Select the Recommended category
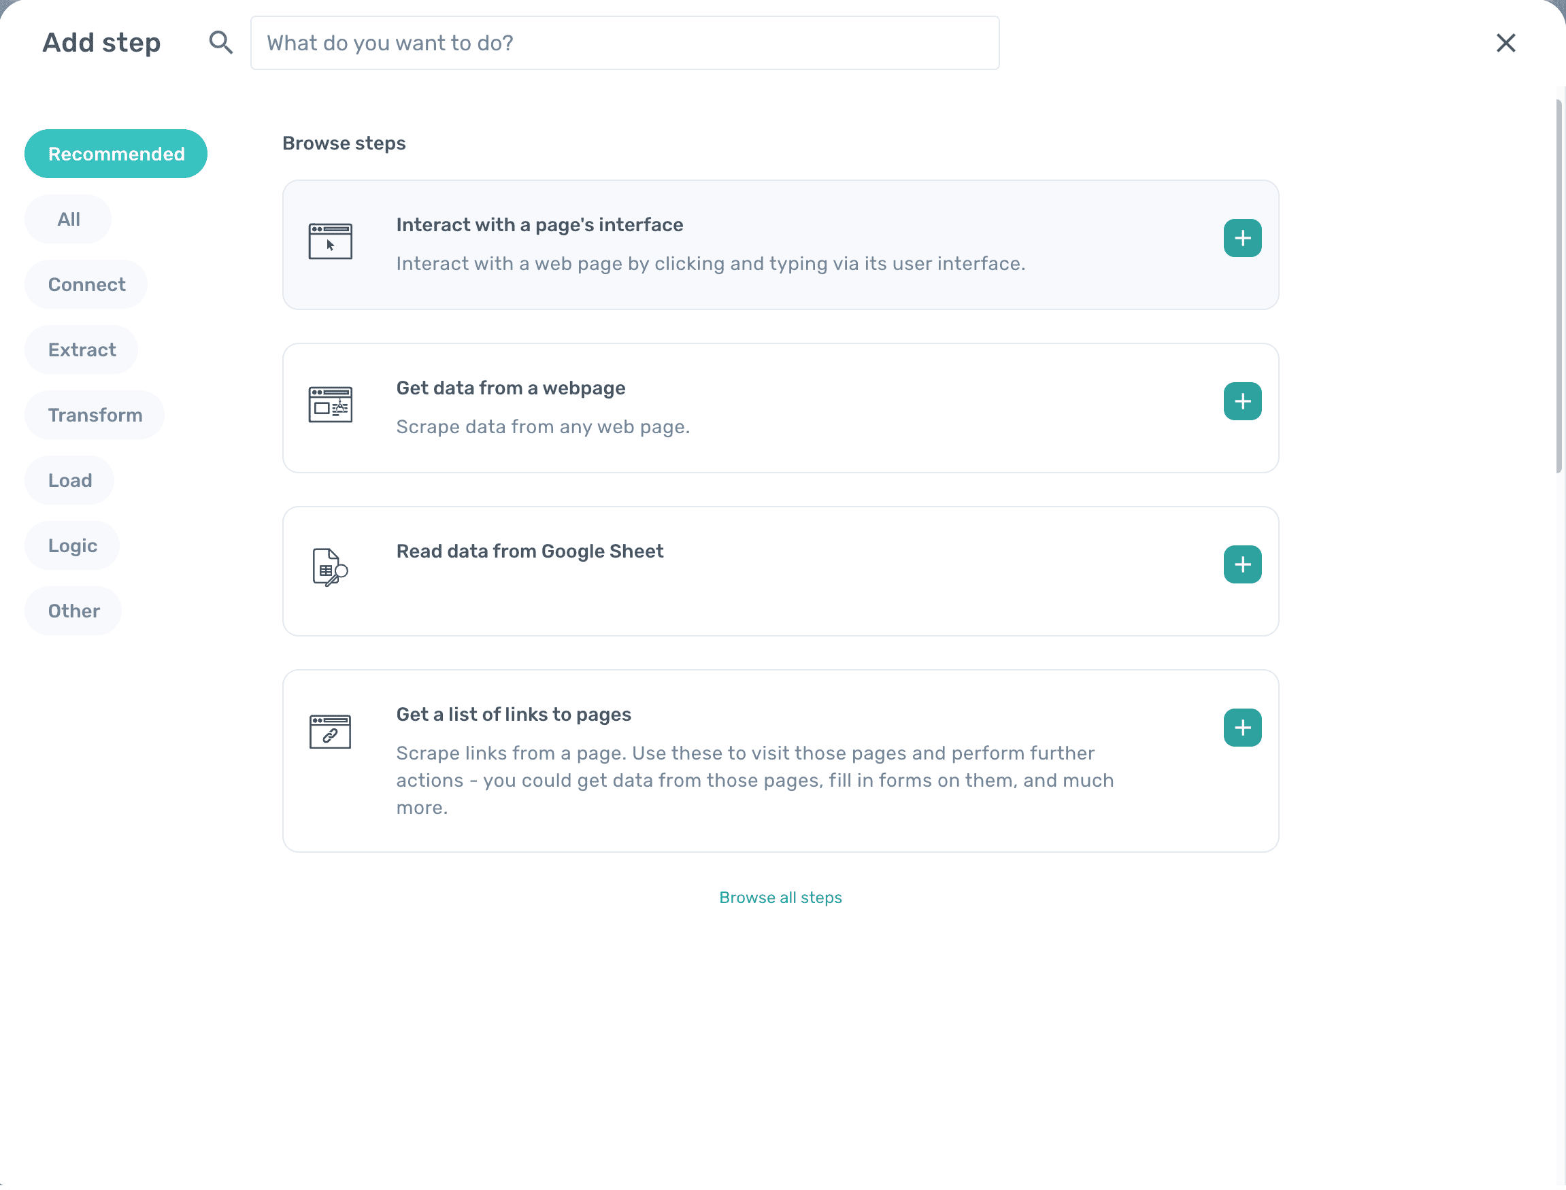 click(116, 154)
